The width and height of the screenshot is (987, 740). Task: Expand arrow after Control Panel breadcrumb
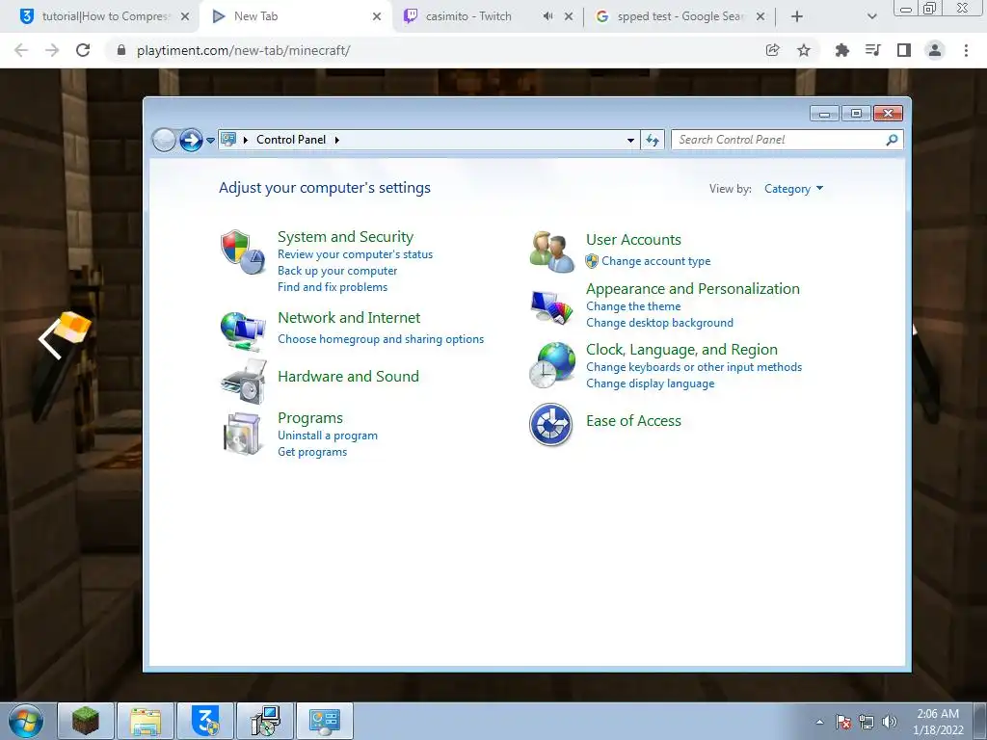336,140
